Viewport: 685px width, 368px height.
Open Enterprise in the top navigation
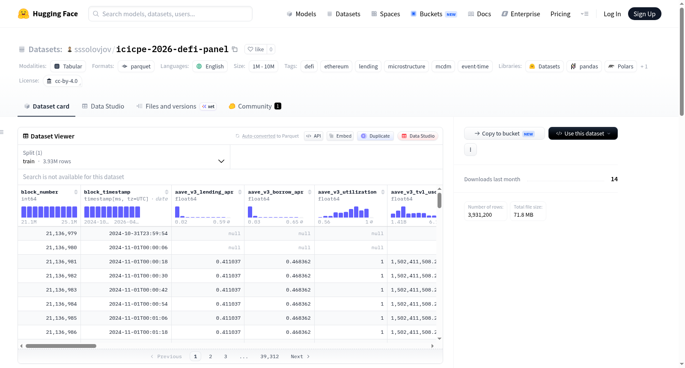521,14
